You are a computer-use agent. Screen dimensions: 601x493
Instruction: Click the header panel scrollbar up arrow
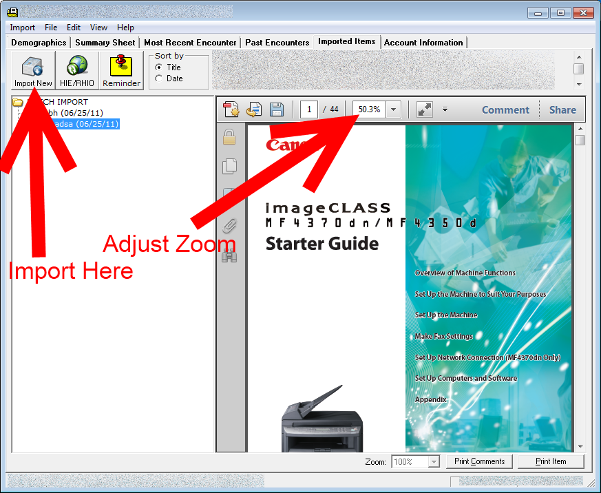click(579, 57)
